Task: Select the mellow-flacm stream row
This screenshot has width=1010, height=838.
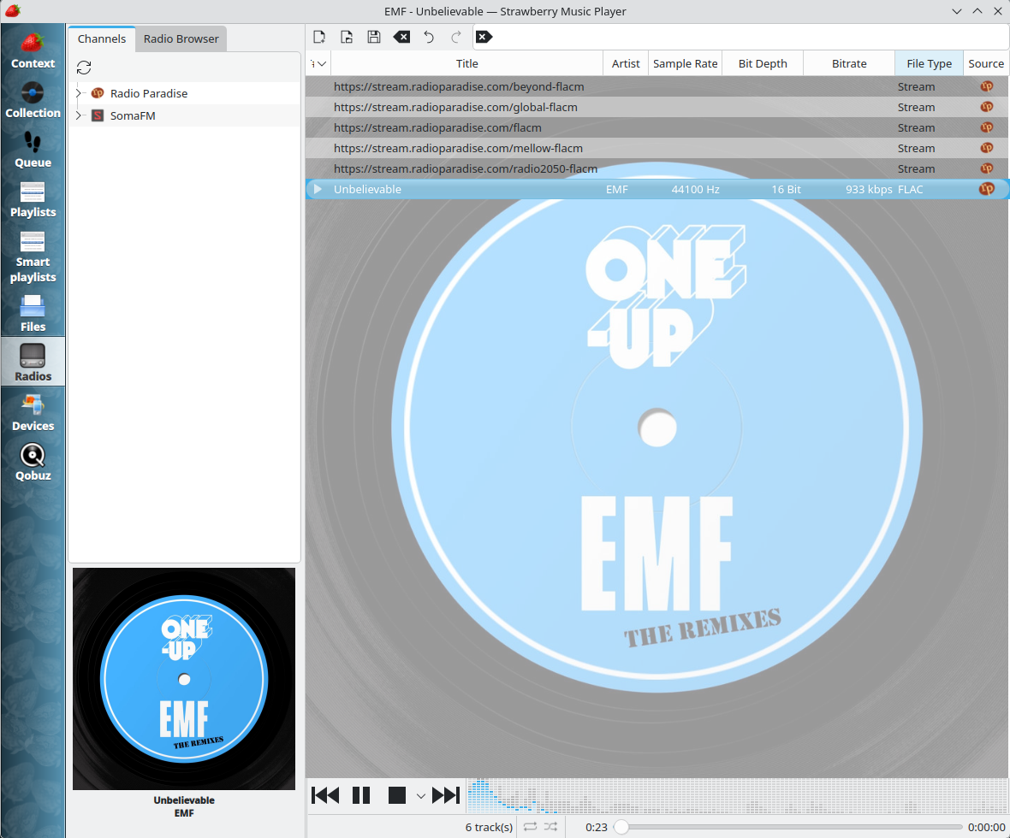Action: click(657, 149)
